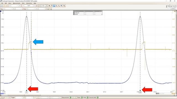Click the scope mode icon in top toolbar
Screen dimensions: 177x99
click(2, 5)
